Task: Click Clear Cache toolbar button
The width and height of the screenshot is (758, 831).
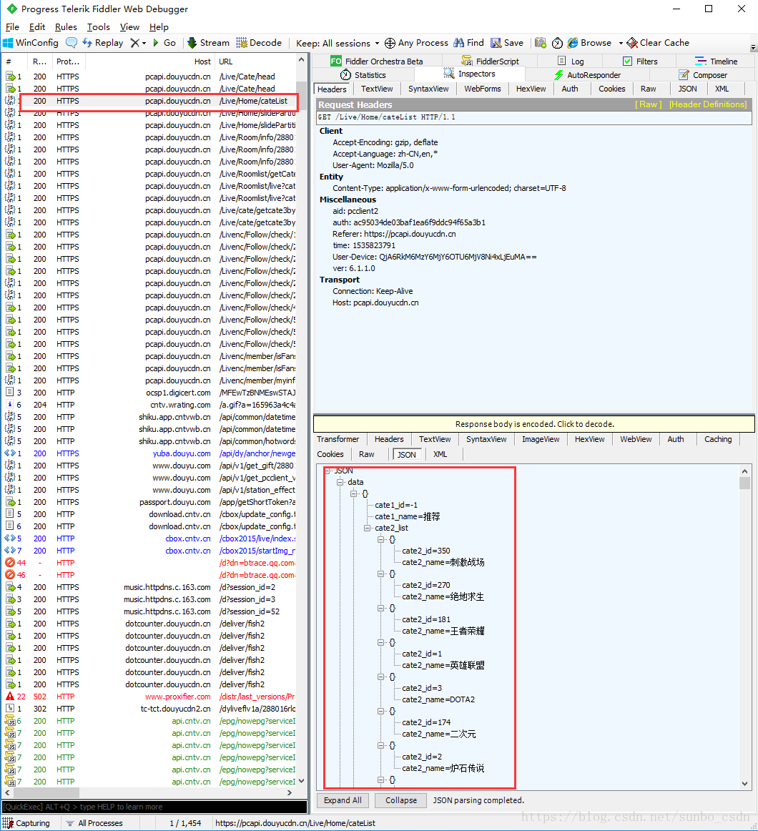Action: pos(658,43)
